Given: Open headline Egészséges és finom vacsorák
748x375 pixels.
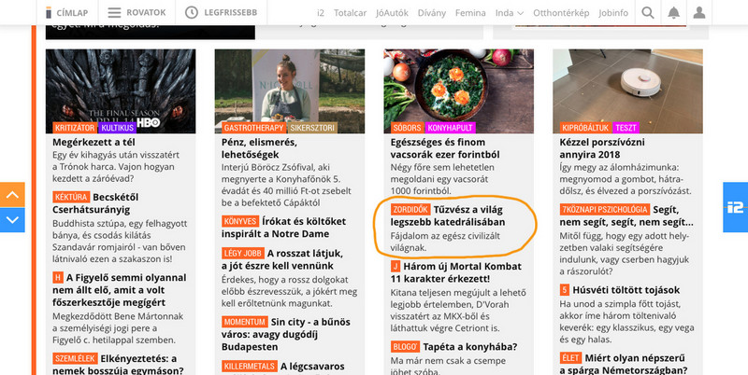Looking at the screenshot, I should point(445,148).
